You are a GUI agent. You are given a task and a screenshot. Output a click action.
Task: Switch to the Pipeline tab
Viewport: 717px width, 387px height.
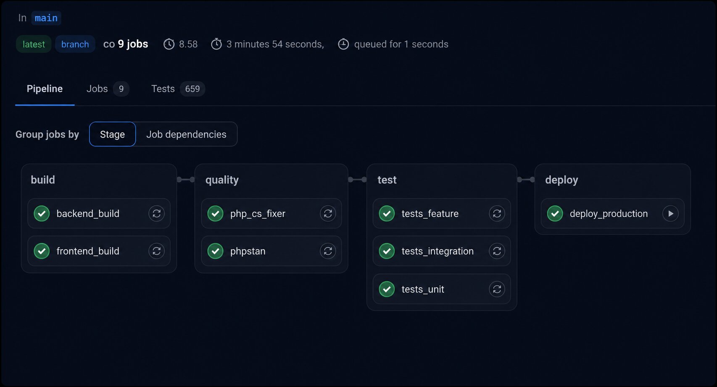(x=45, y=89)
